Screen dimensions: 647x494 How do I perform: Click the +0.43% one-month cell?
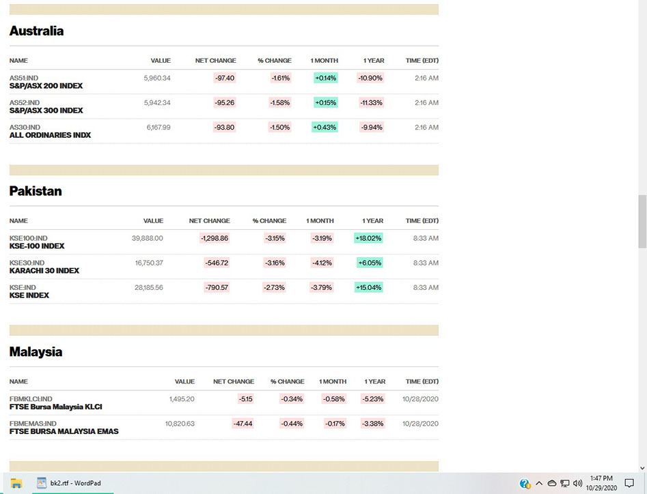click(x=325, y=128)
